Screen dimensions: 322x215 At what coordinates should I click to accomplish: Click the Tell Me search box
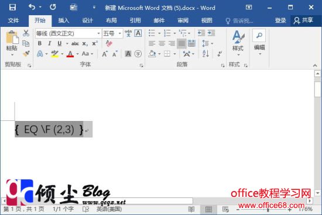coord(239,20)
